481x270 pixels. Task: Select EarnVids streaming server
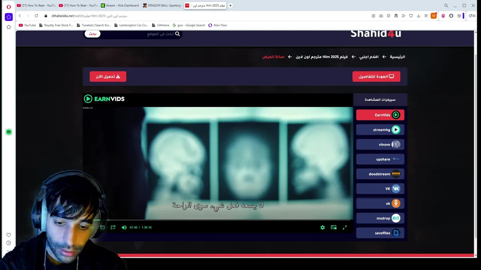pos(380,115)
